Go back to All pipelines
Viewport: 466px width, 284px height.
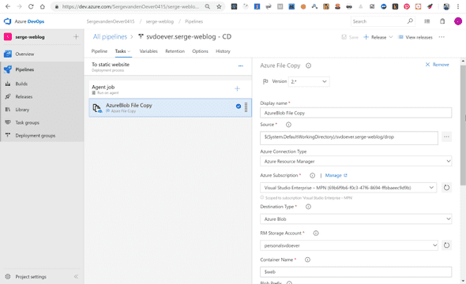[x=110, y=37]
